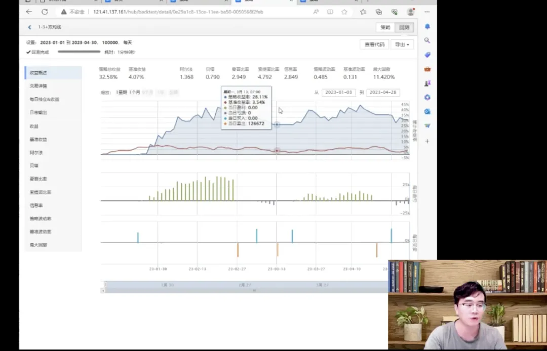The height and width of the screenshot is (351, 547).
Task: Set chart zoom to 1个月
Action: 134,93
